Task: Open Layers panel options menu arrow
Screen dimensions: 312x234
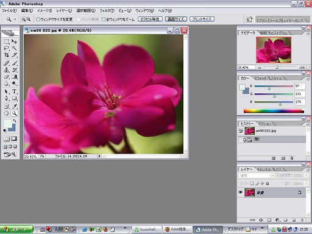Action: click(308, 169)
